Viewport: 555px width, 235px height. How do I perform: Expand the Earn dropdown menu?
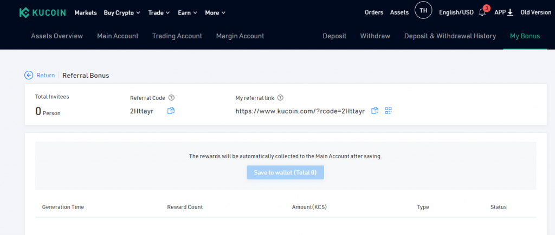click(187, 13)
